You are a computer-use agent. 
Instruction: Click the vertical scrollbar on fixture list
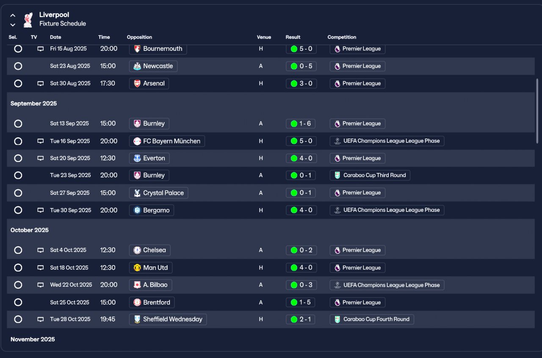[537, 111]
